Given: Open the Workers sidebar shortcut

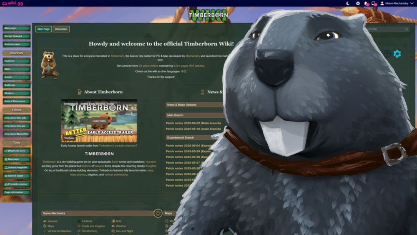Looking at the screenshot, I should tap(17, 93).
